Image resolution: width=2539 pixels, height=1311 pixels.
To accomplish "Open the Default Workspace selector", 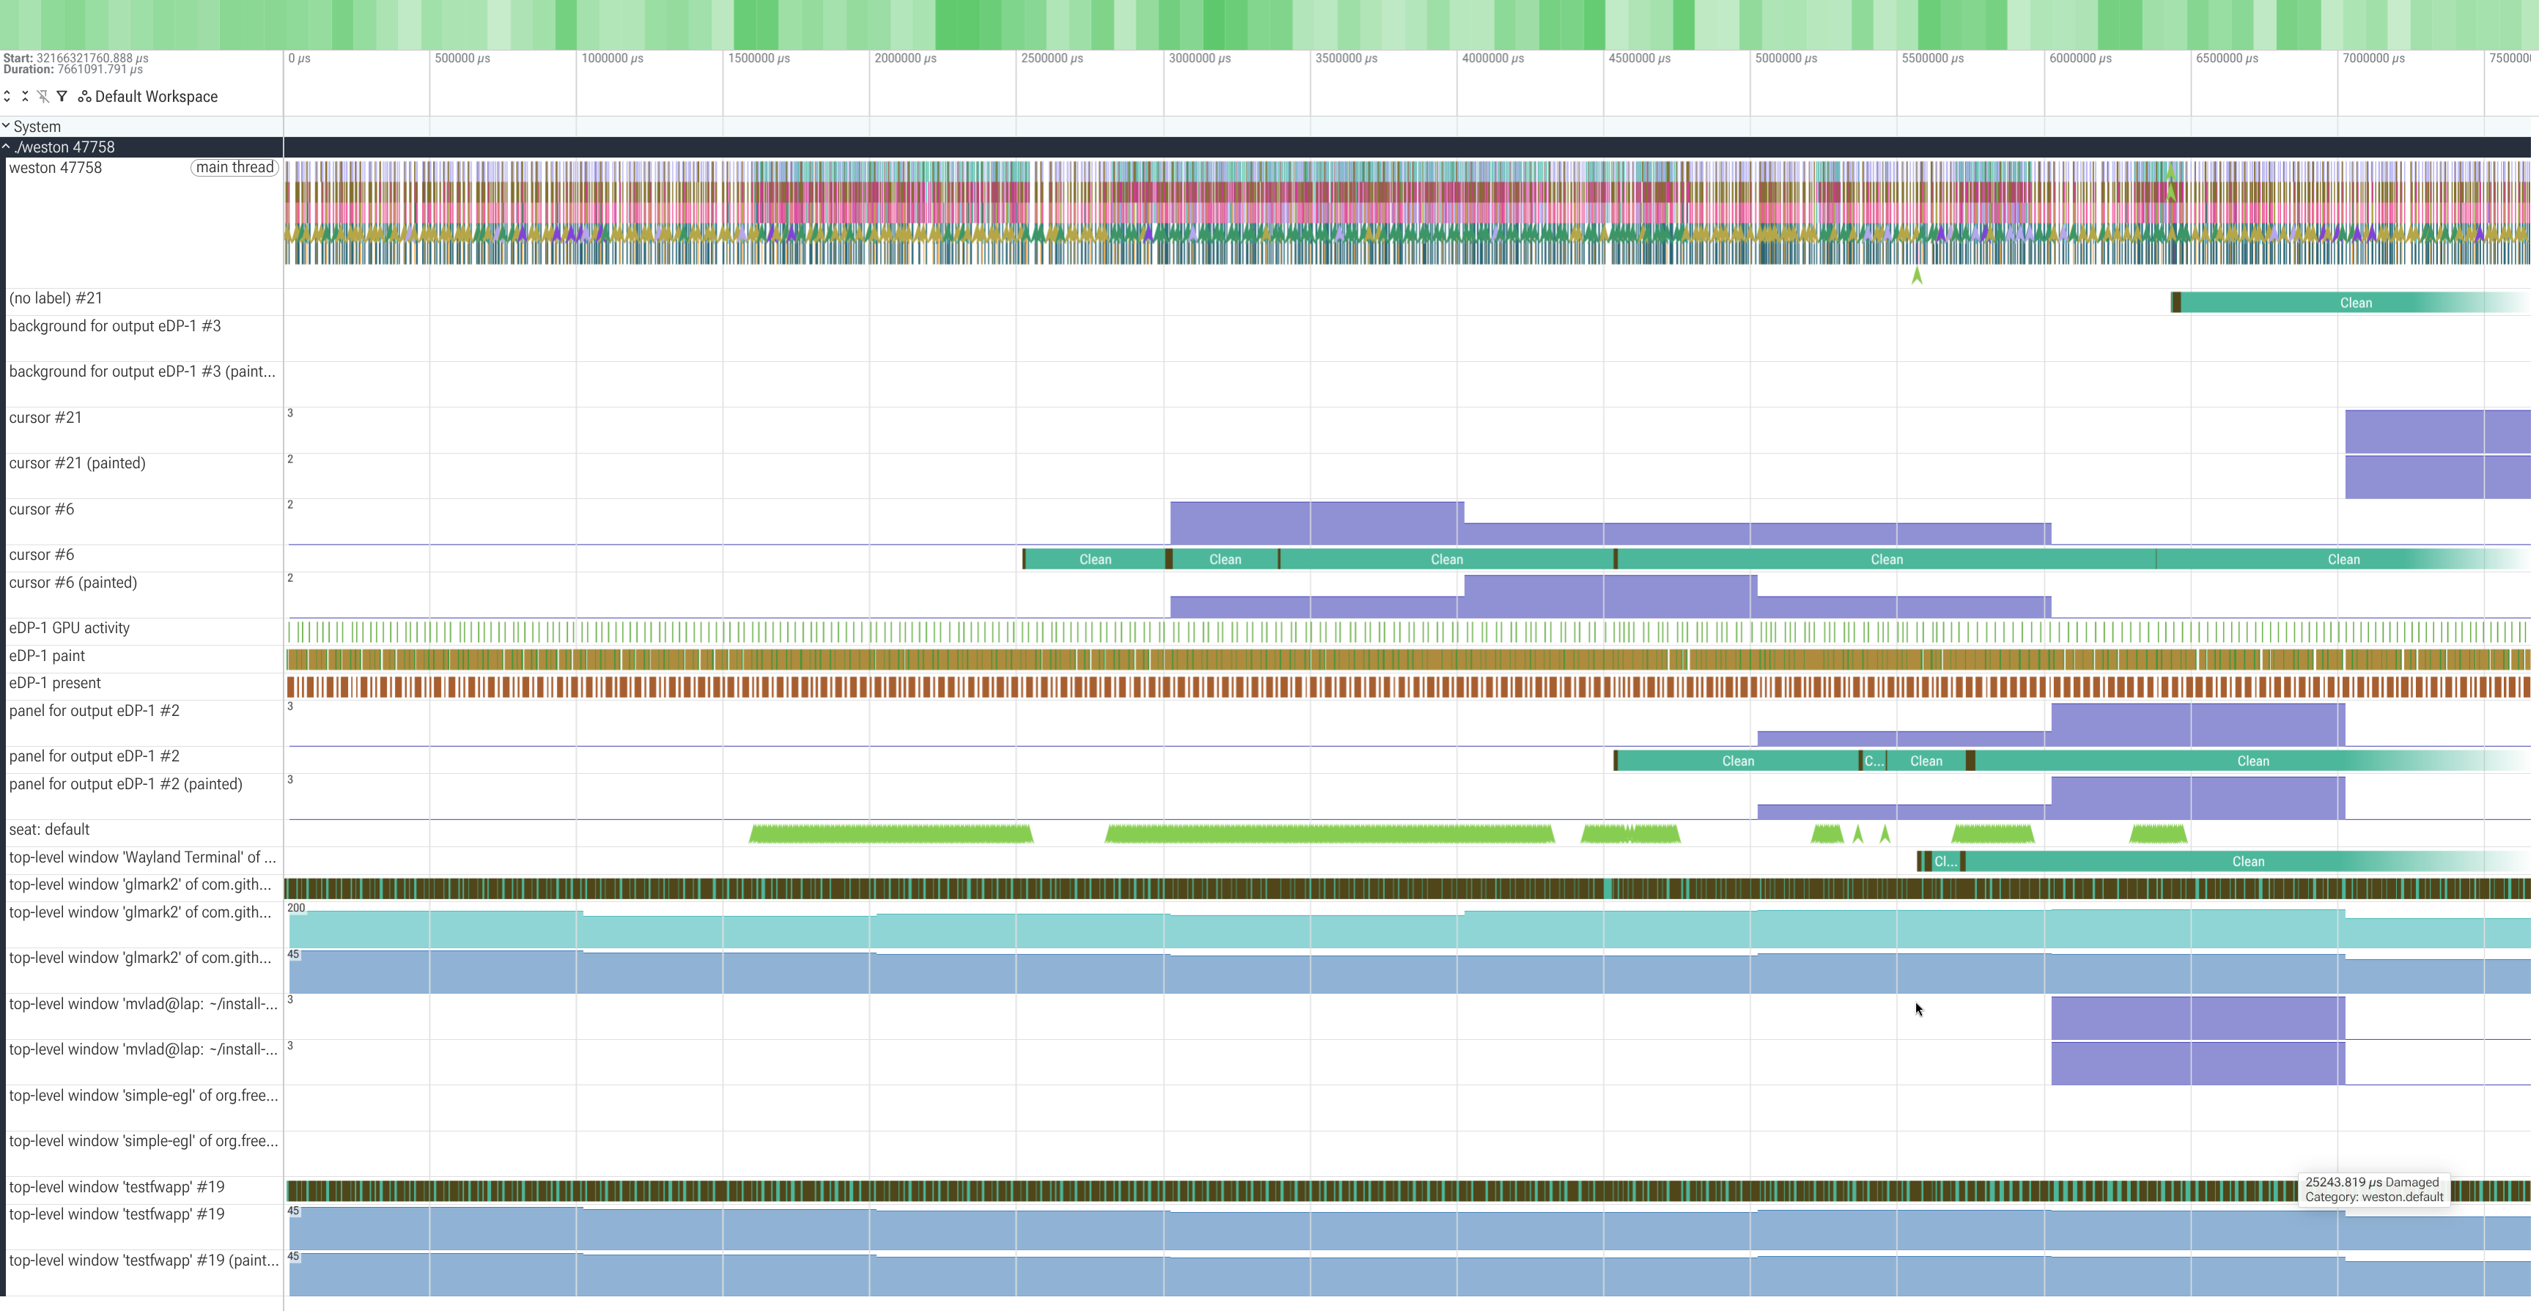I will (149, 97).
